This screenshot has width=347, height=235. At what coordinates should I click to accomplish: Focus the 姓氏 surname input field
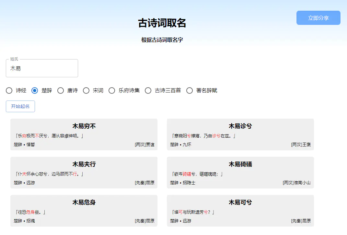click(42, 69)
